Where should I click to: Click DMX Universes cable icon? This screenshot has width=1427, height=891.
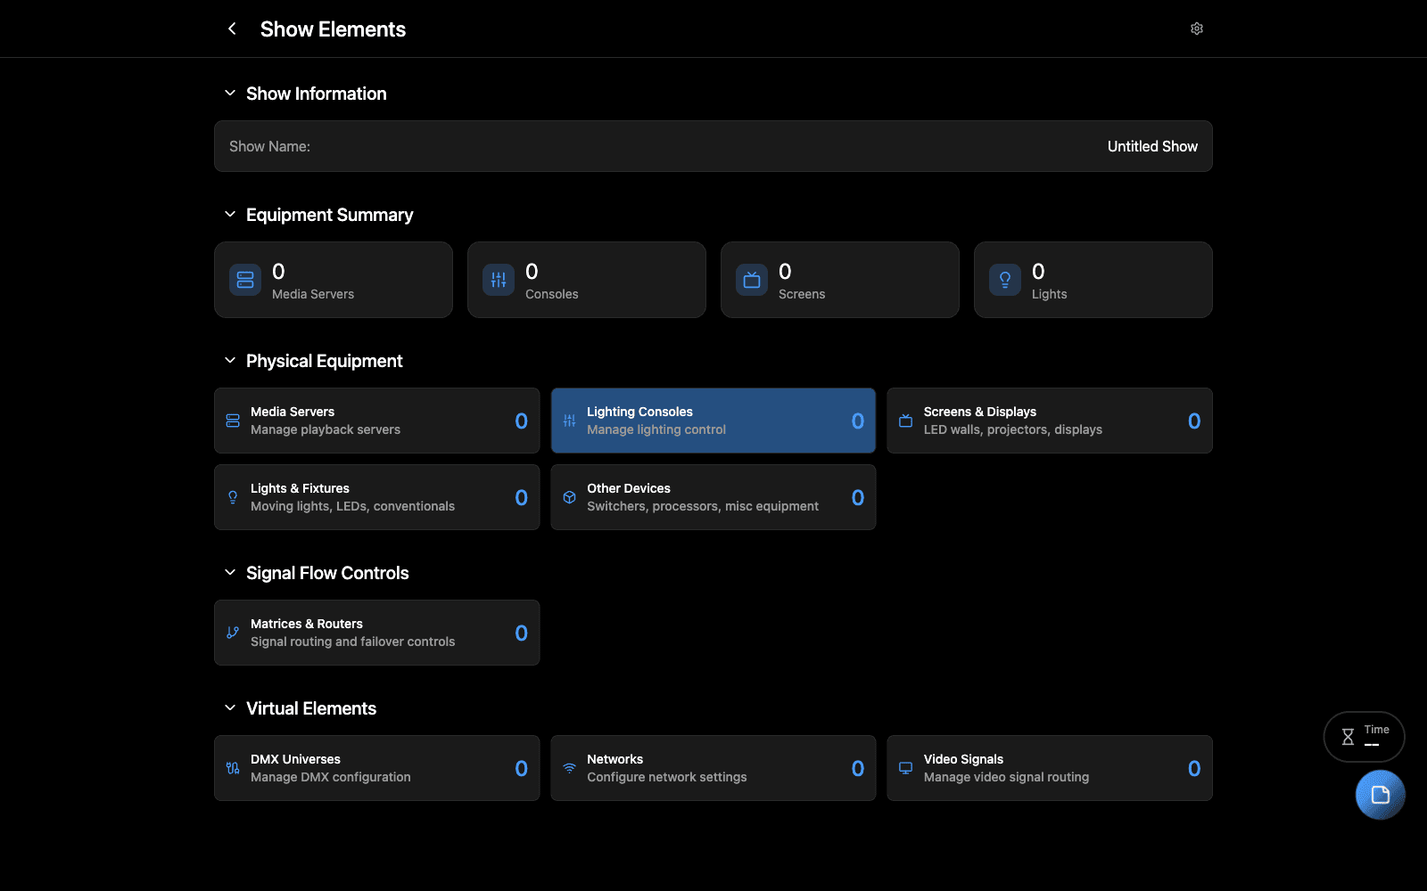(233, 768)
